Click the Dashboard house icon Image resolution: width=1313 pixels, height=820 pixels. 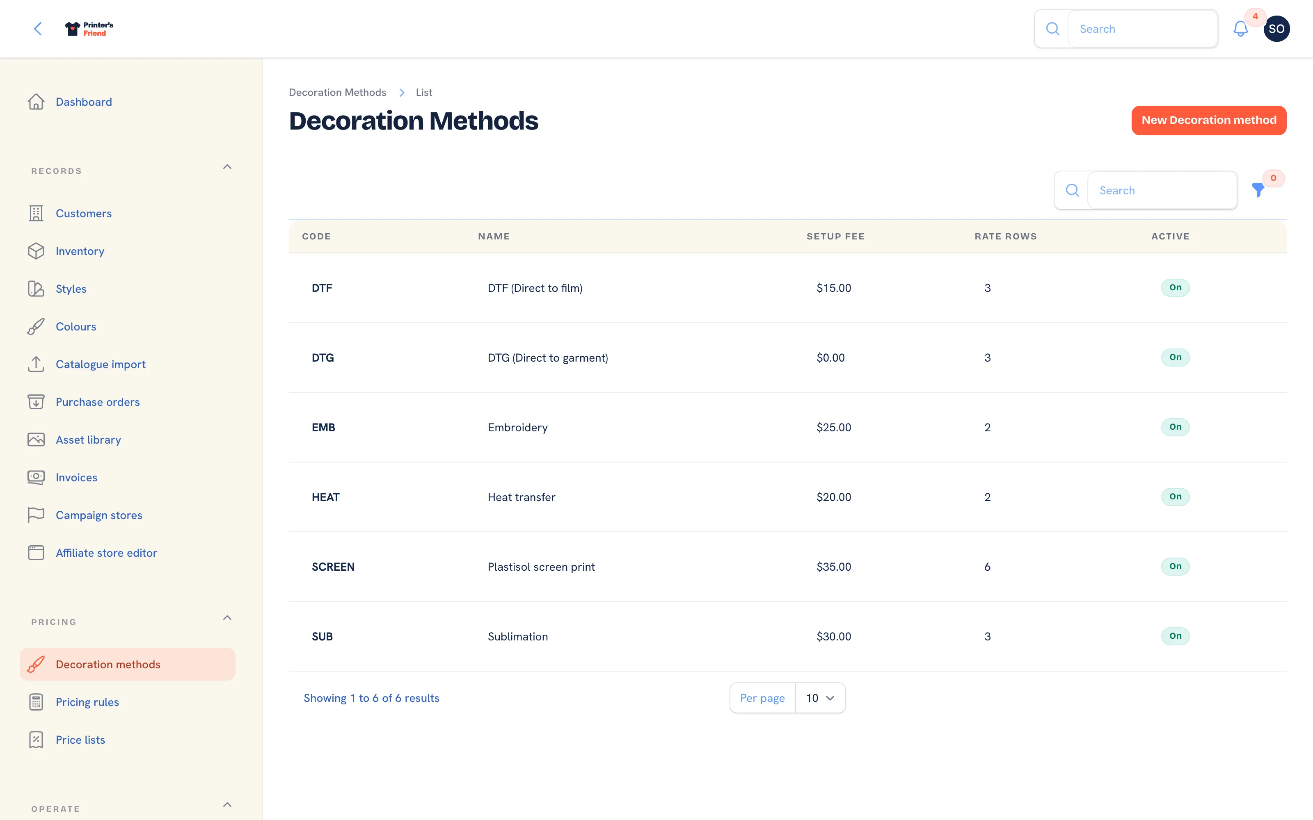pos(37,102)
